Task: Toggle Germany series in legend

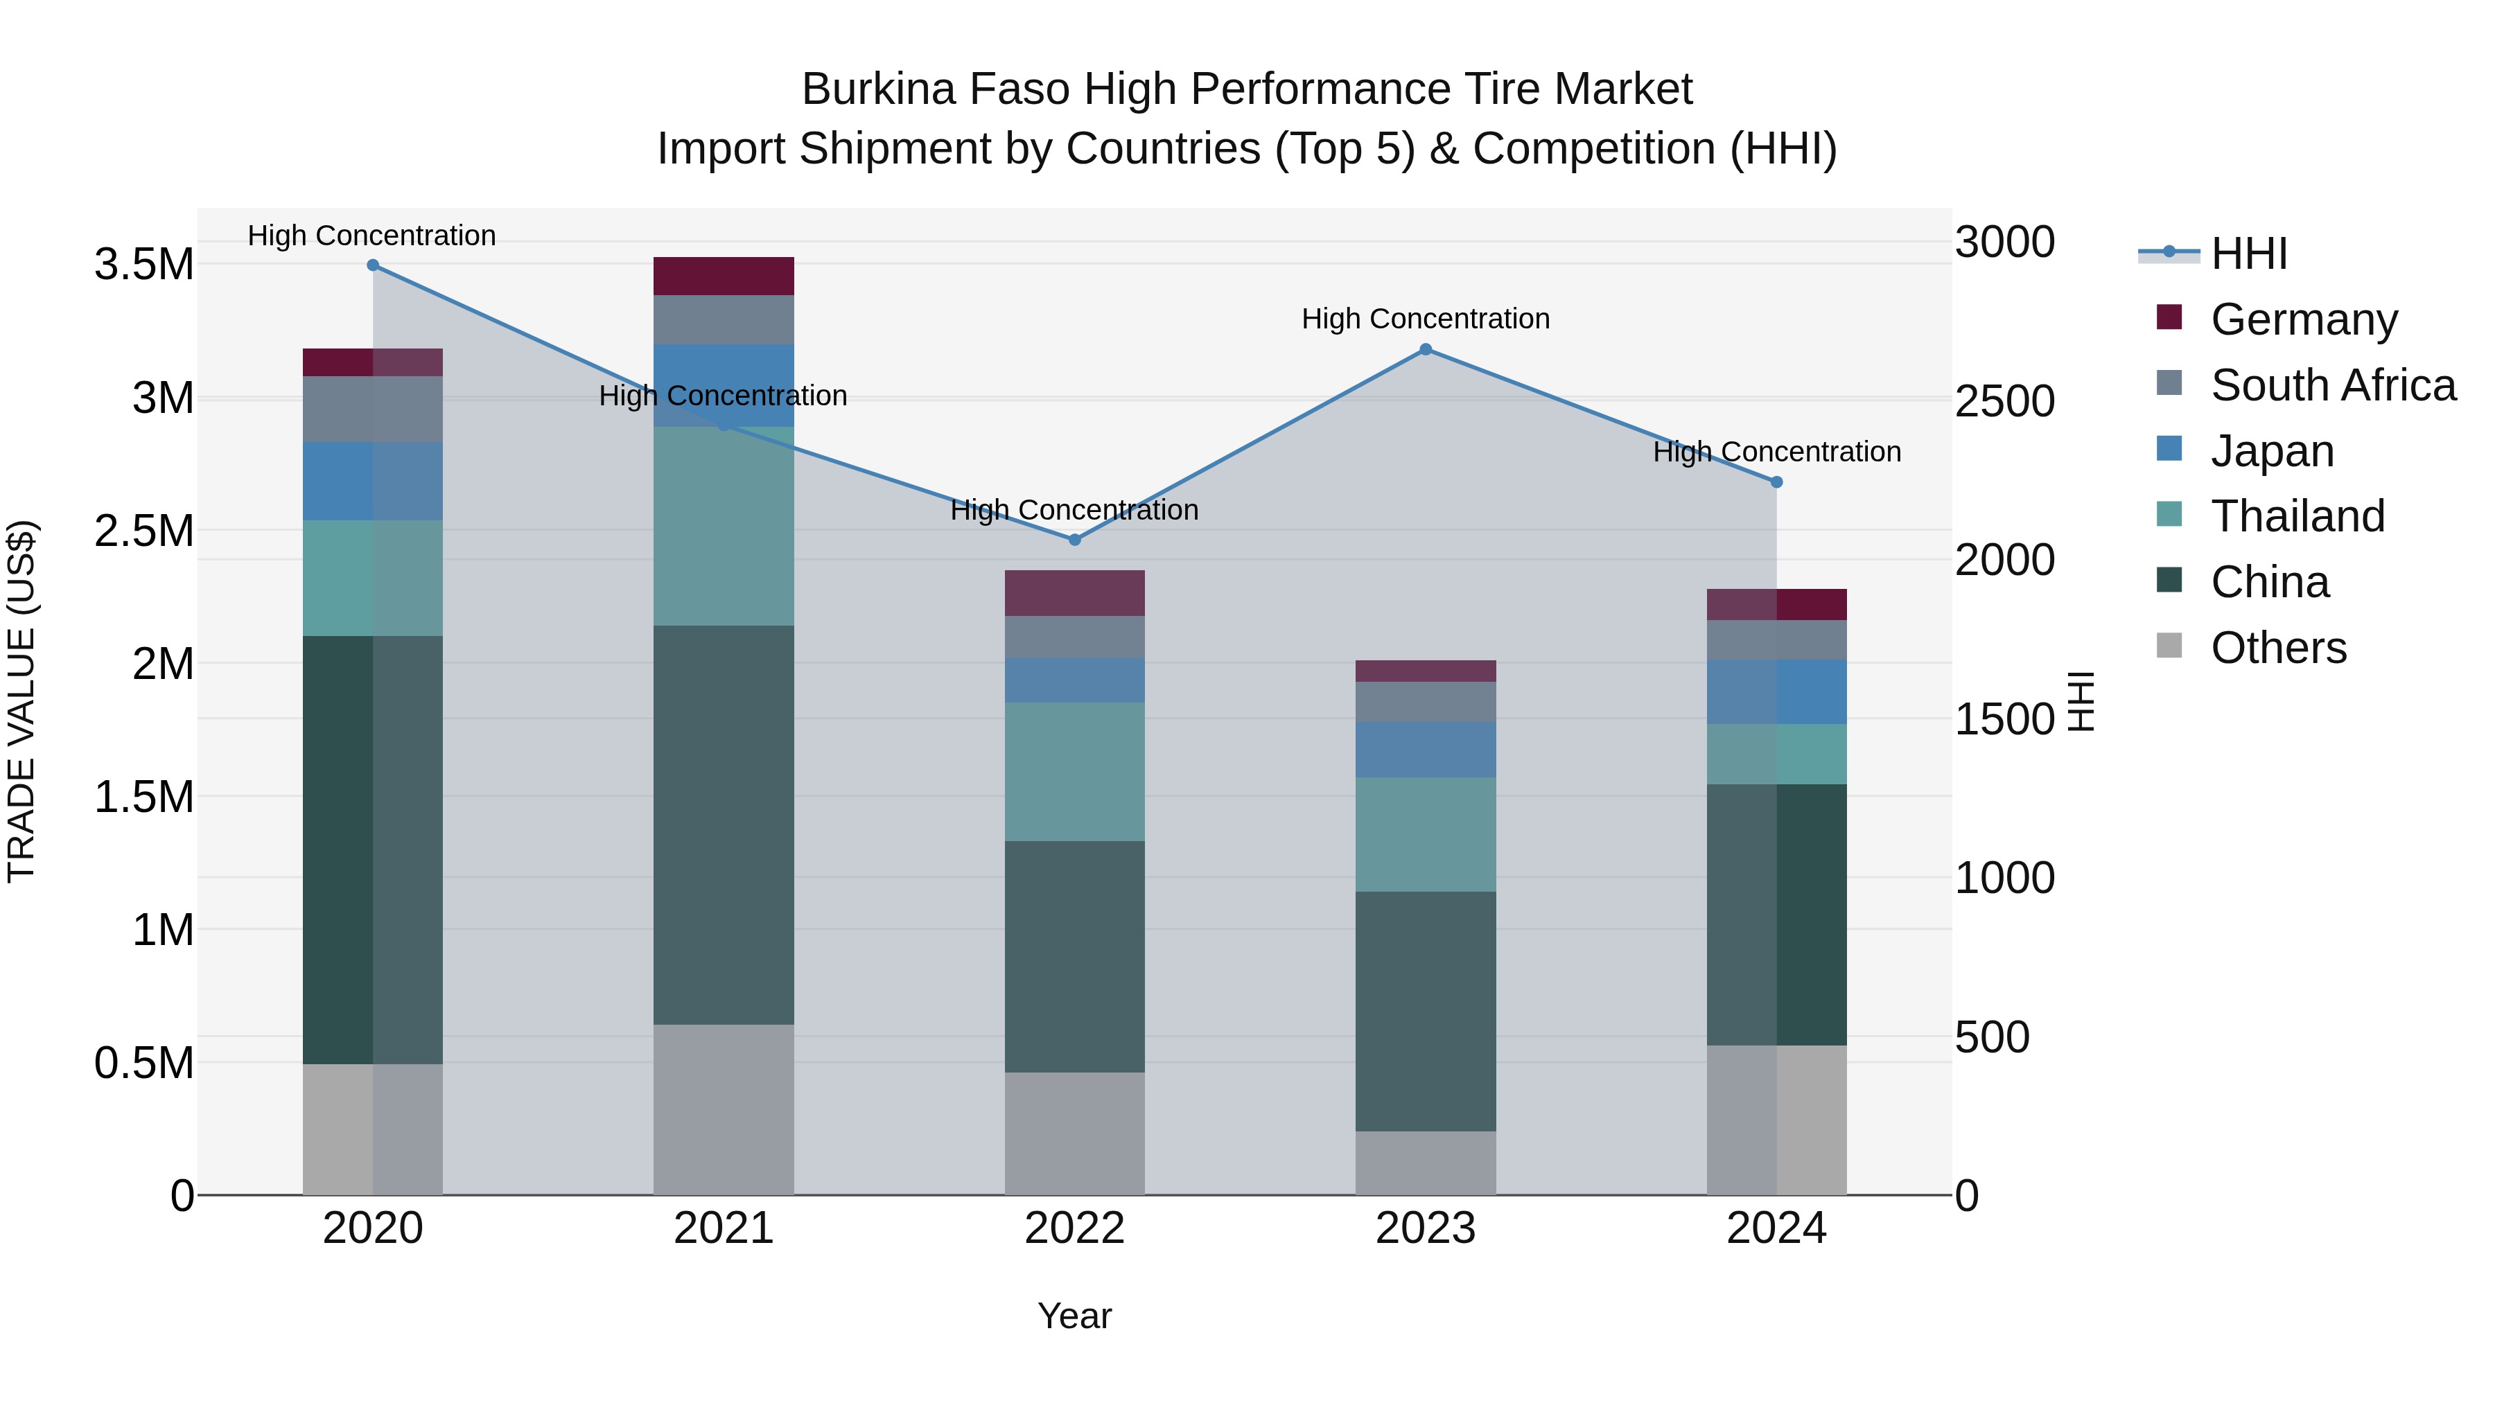Action: point(2277,319)
